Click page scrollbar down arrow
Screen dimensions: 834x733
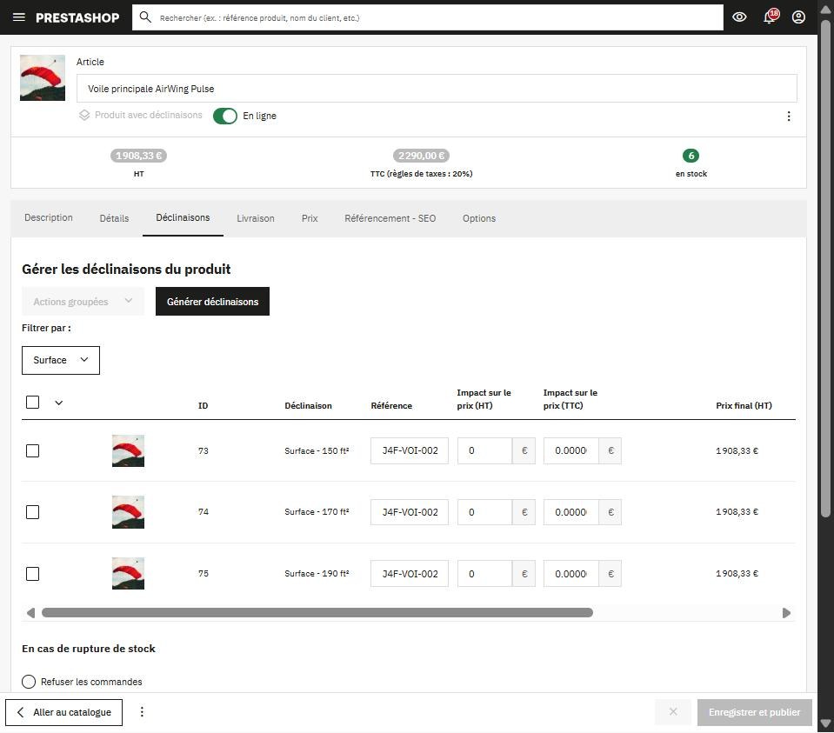[x=825, y=723]
